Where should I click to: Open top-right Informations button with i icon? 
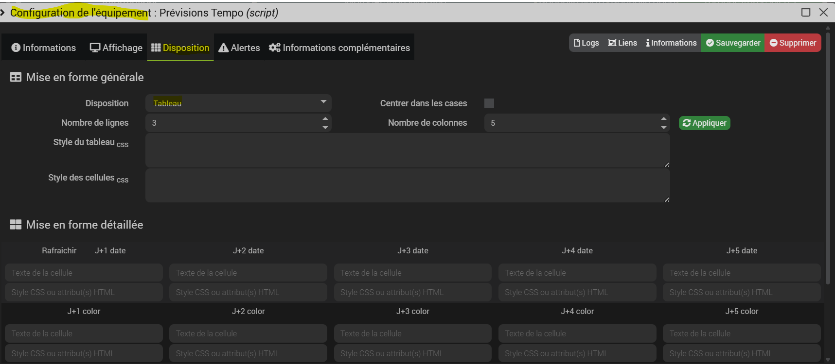pos(671,43)
